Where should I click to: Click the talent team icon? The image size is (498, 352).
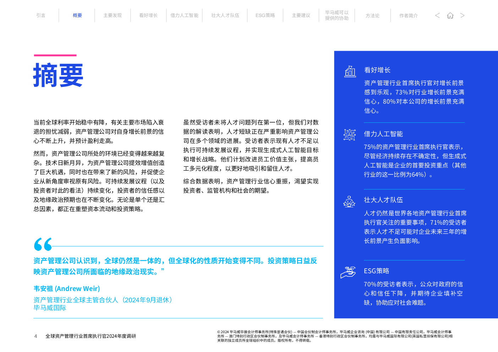349,202
